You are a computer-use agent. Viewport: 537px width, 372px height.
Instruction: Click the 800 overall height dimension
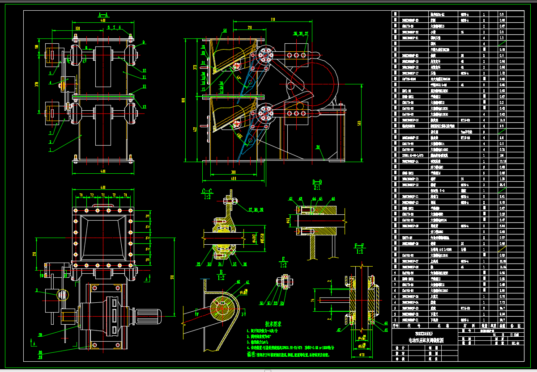pos(183,100)
